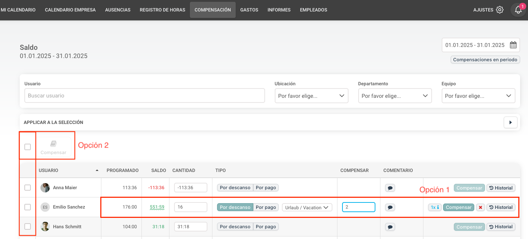528x239 pixels.
Task: Click Compensaciones en periodo button
Action: [x=485, y=60]
